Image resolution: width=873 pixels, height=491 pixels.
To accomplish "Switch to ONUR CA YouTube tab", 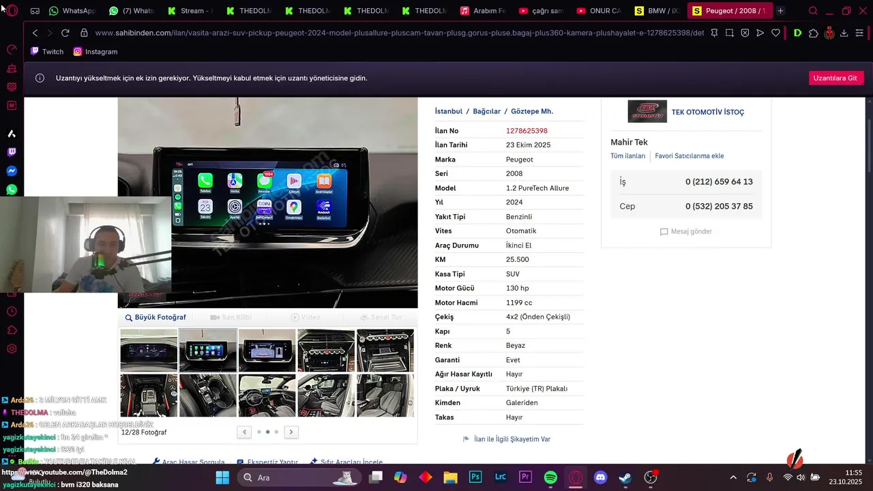I will click(599, 11).
